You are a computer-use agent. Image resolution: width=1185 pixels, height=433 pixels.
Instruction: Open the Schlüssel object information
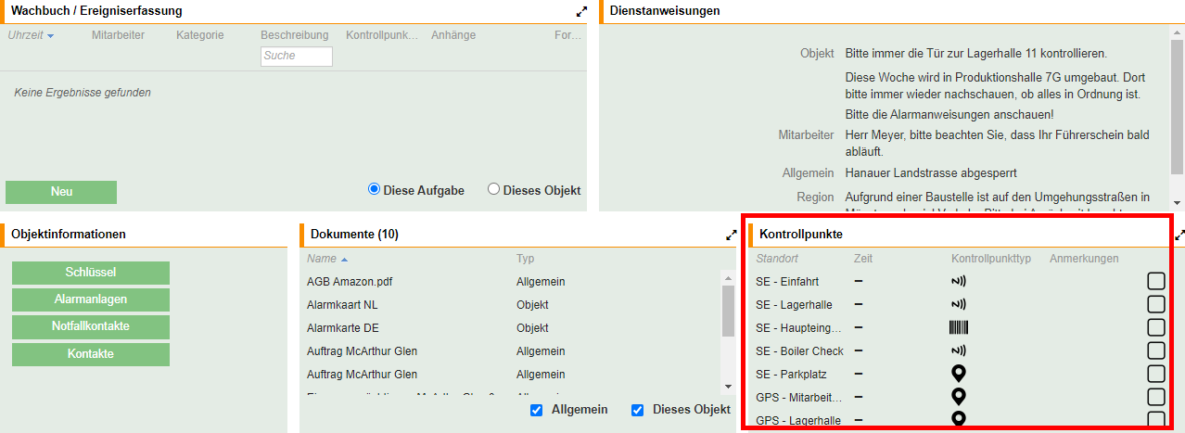[91, 273]
